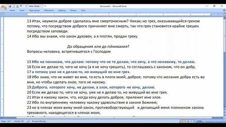
Task: Click verse 21 'Итак я нахожу закон'
Action: (x=94, y=97)
